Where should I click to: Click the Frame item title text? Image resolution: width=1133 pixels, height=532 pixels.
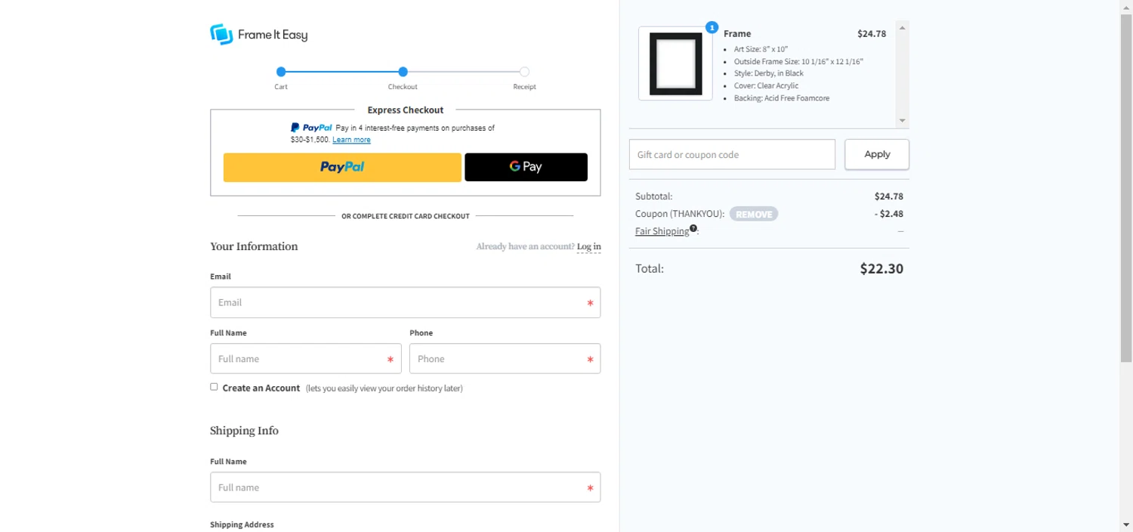click(737, 34)
